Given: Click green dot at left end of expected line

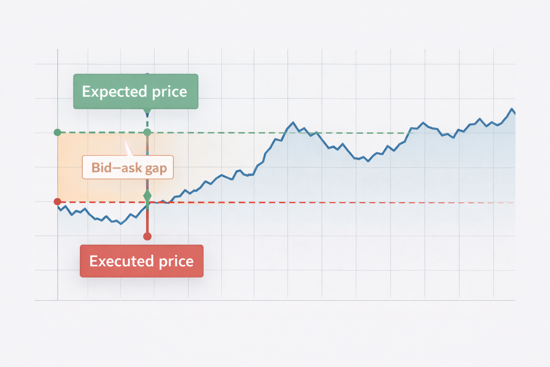Looking at the screenshot, I should click(x=57, y=133).
